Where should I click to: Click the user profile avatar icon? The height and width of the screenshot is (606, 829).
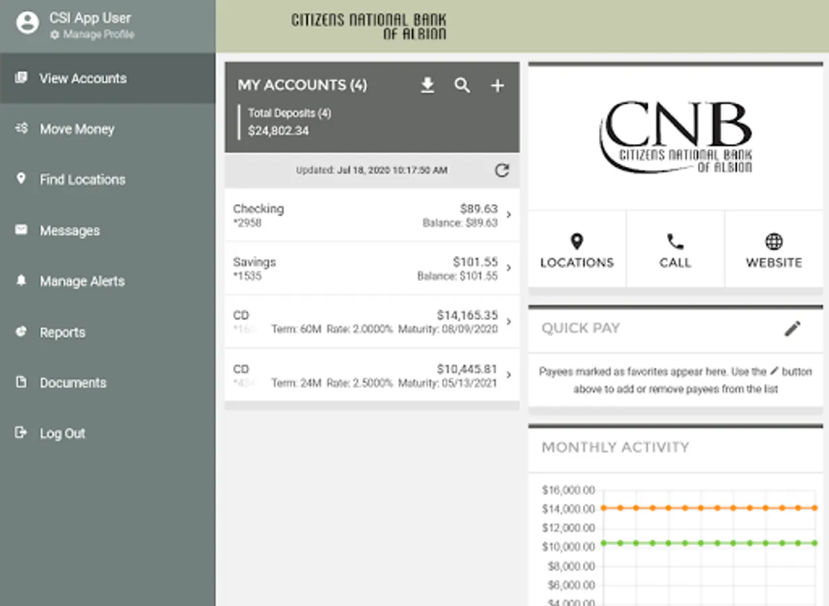[28, 24]
